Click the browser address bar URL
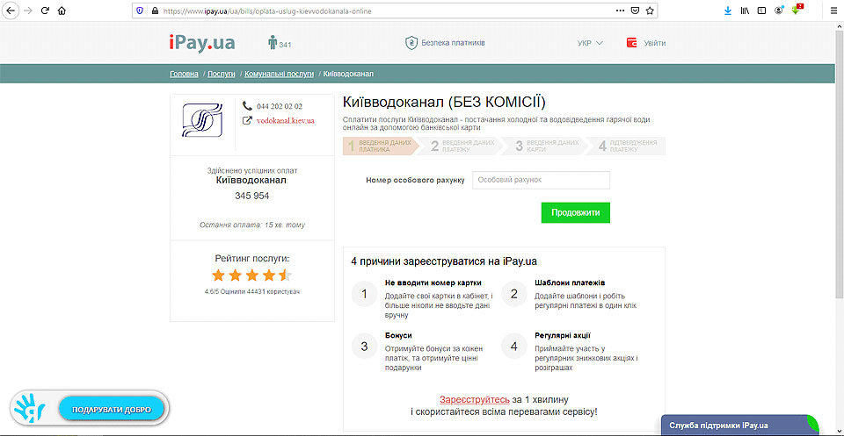Screen dimensions: 844x436 click(269, 11)
